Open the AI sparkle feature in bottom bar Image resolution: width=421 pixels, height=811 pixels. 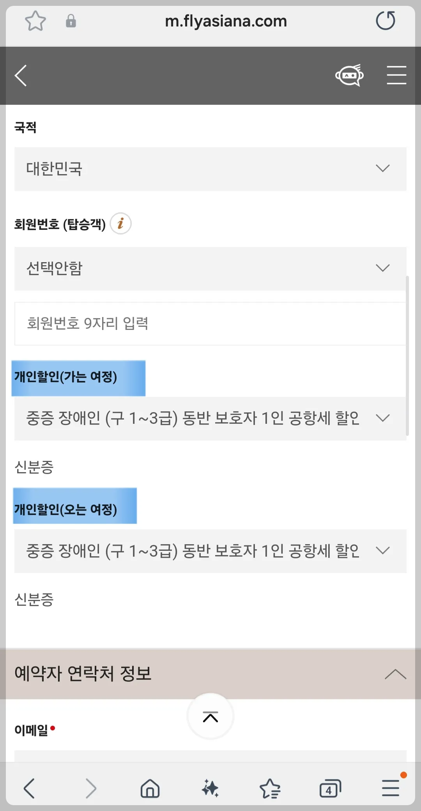click(210, 788)
